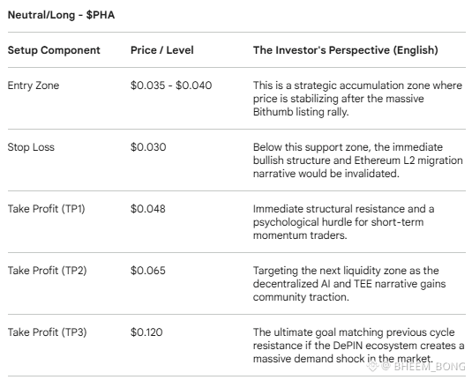This screenshot has height=380, width=472.
Task: Select the Take Profit (TP1) label
Action: 47,209
